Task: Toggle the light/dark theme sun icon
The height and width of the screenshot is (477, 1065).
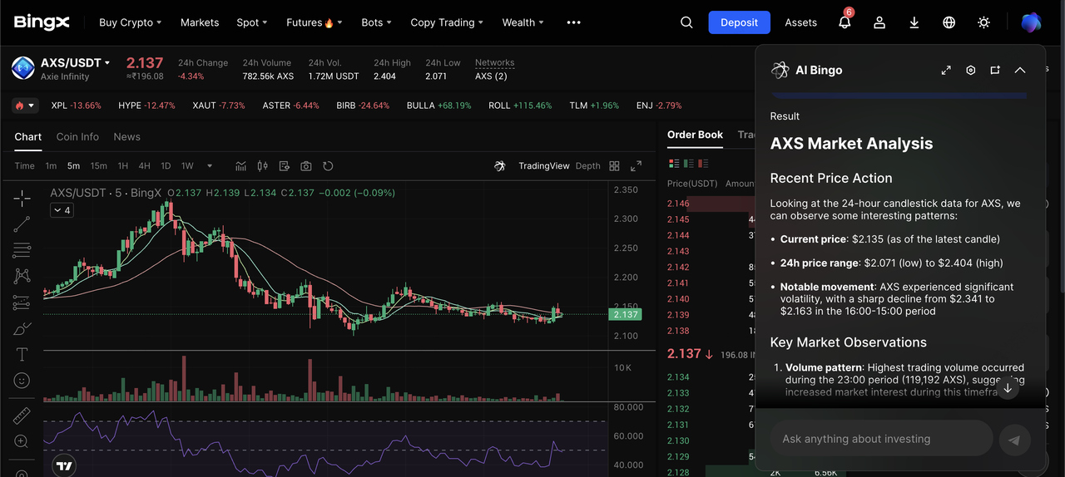Action: pyautogui.click(x=983, y=22)
